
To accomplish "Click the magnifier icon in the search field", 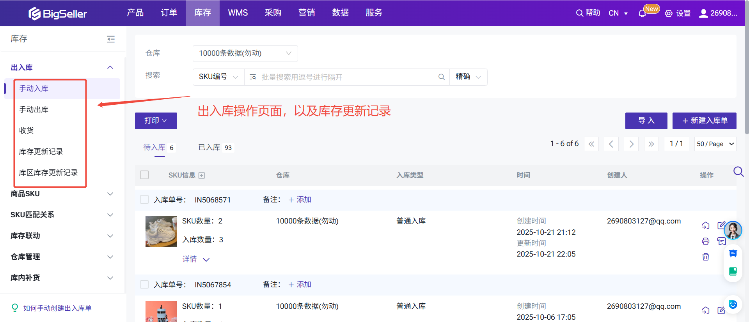I will click(441, 77).
